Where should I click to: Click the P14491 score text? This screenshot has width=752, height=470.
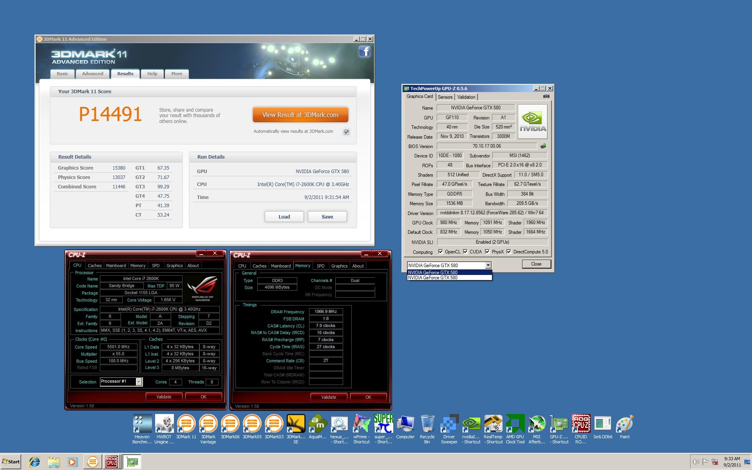[x=110, y=114]
